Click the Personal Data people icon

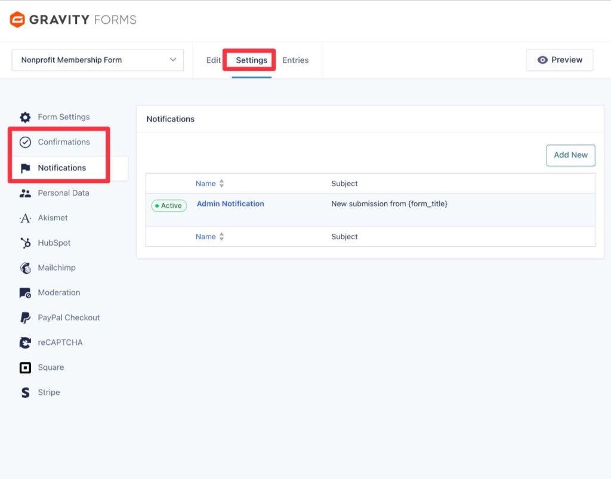pos(25,193)
